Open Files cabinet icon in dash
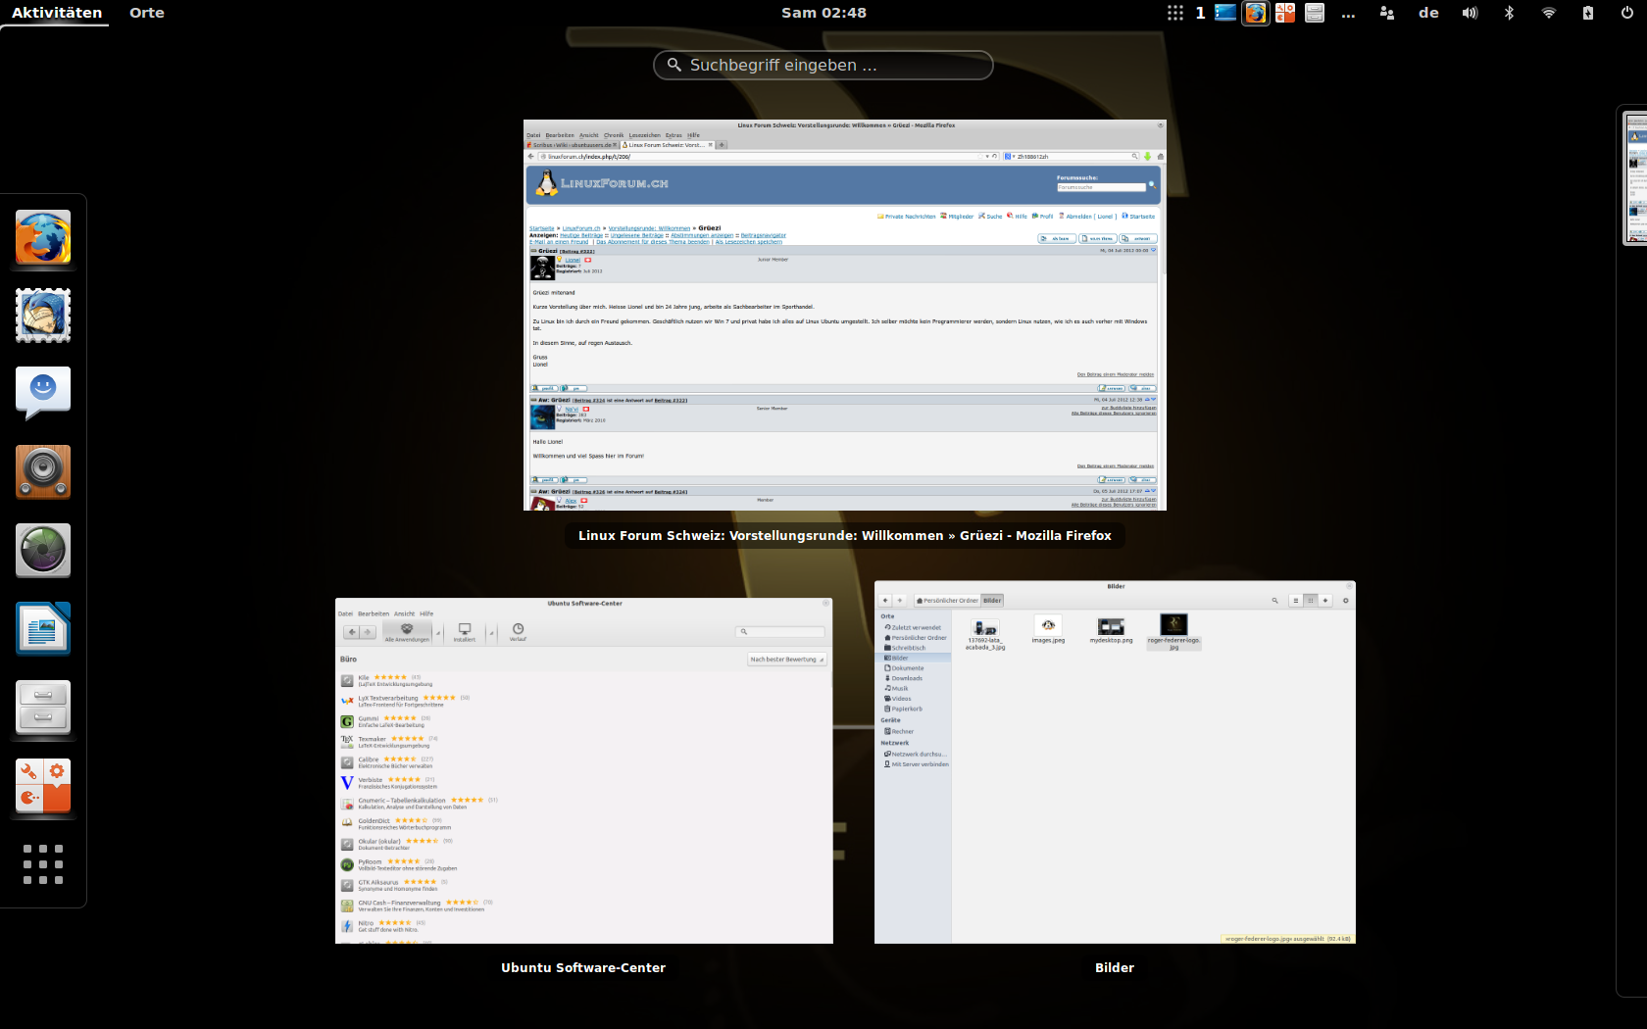Viewport: 1647px width, 1029px height. point(43,707)
